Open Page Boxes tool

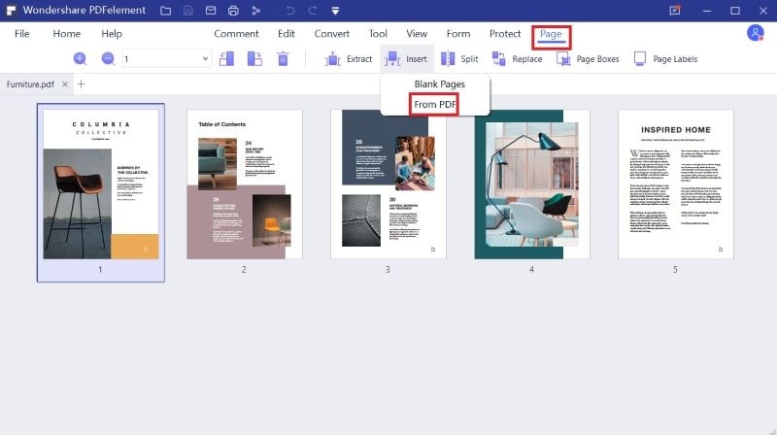(588, 59)
